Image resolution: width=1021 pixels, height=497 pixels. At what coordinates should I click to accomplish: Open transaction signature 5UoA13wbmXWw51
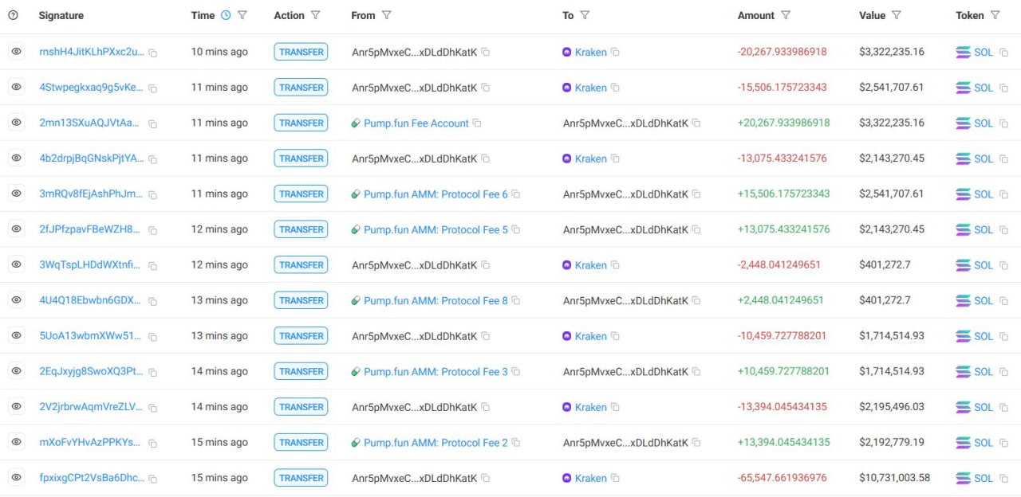[91, 336]
